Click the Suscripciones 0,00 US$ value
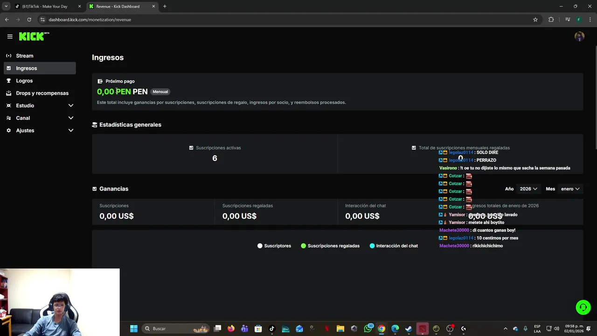Screen dimensions: 597x336 (x=117, y=216)
